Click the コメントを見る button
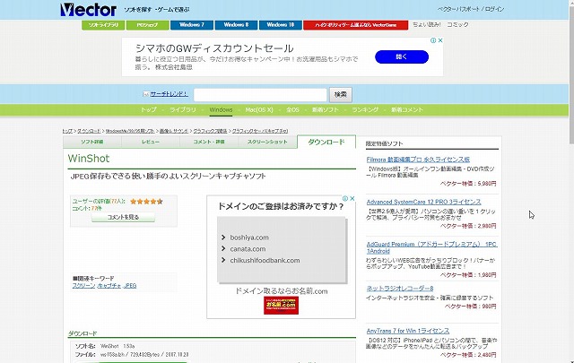574x363 pixels. 123,218
